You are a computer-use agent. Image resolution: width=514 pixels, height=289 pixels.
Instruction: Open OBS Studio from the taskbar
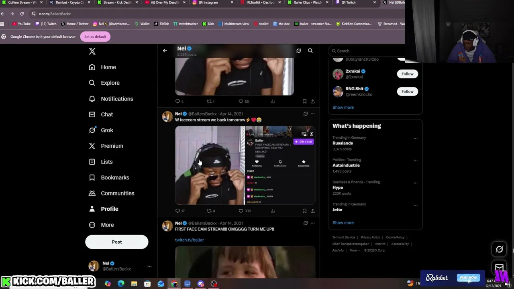pyautogui.click(x=214, y=284)
